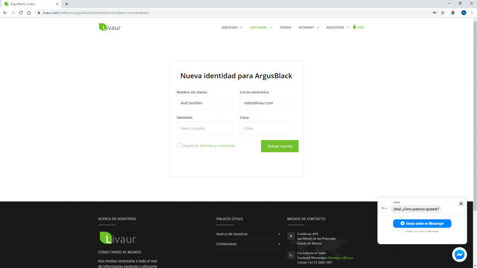Screen dimensions: 477x268
Task: Click the Nombre del cliente field
Action: (205, 103)
